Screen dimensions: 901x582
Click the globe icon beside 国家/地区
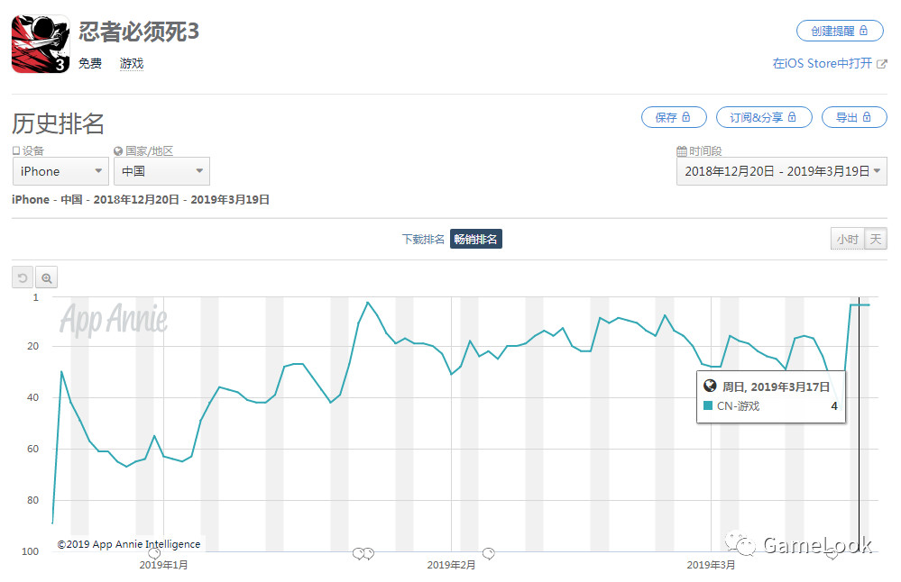point(118,151)
